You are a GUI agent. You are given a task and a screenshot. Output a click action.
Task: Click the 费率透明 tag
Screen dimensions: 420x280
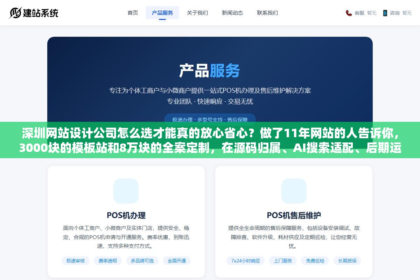pos(108,260)
